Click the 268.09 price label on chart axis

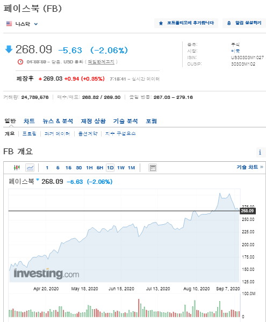[x=248, y=211]
